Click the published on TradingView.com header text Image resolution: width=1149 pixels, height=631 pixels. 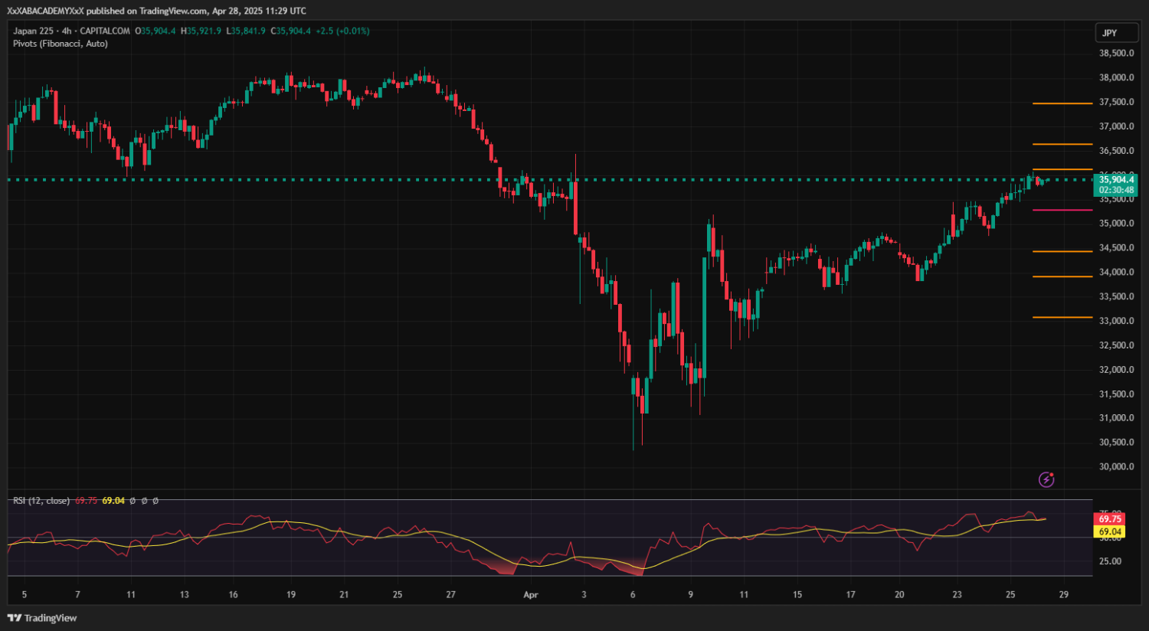coord(157,11)
